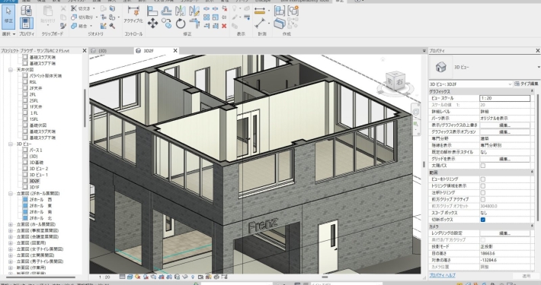
Task: Click the red X Delete icon
Action: pyautogui.click(x=224, y=26)
